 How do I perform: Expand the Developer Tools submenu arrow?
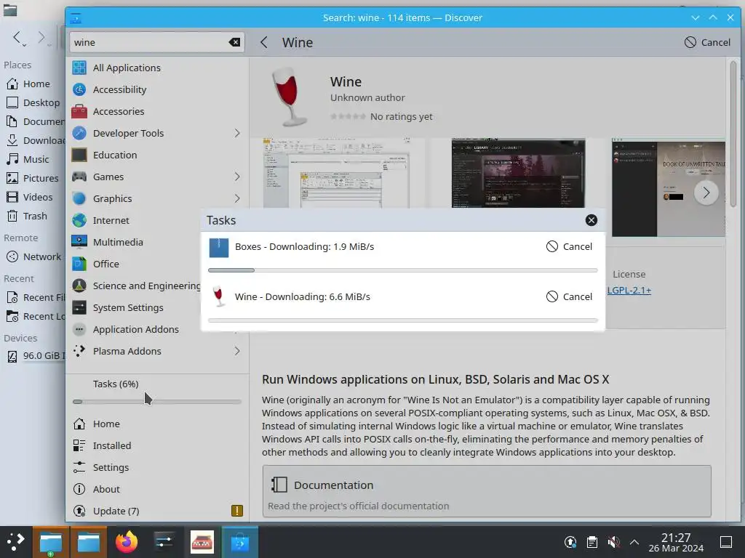(237, 134)
